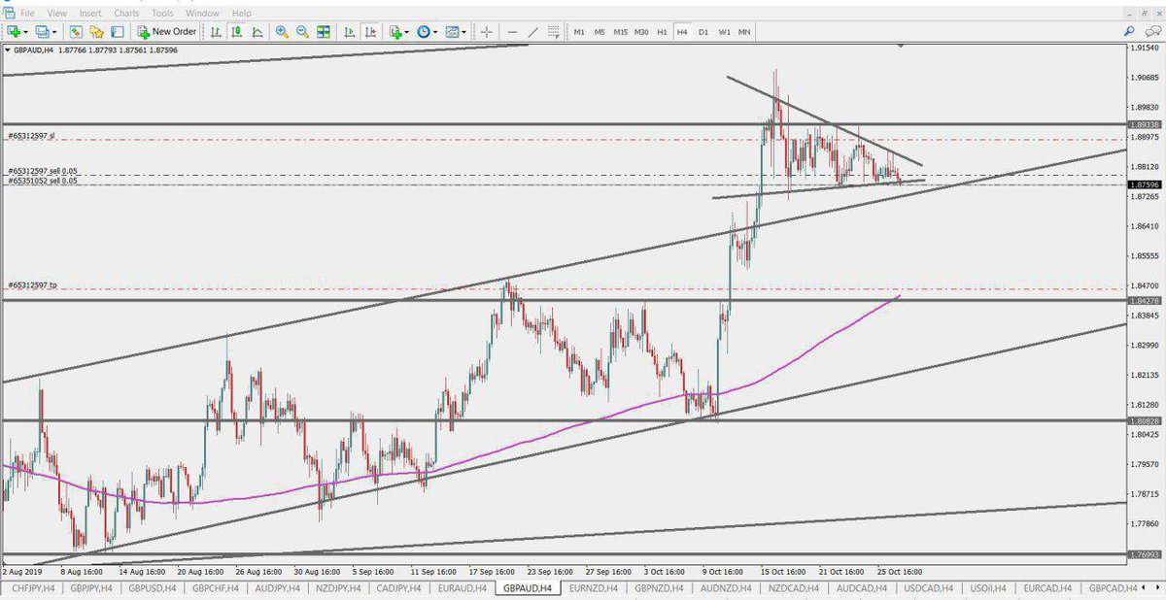Switch to the GBPNZD,H4 chart tab
Image resolution: width=1166 pixels, height=600 pixels.
[660, 588]
